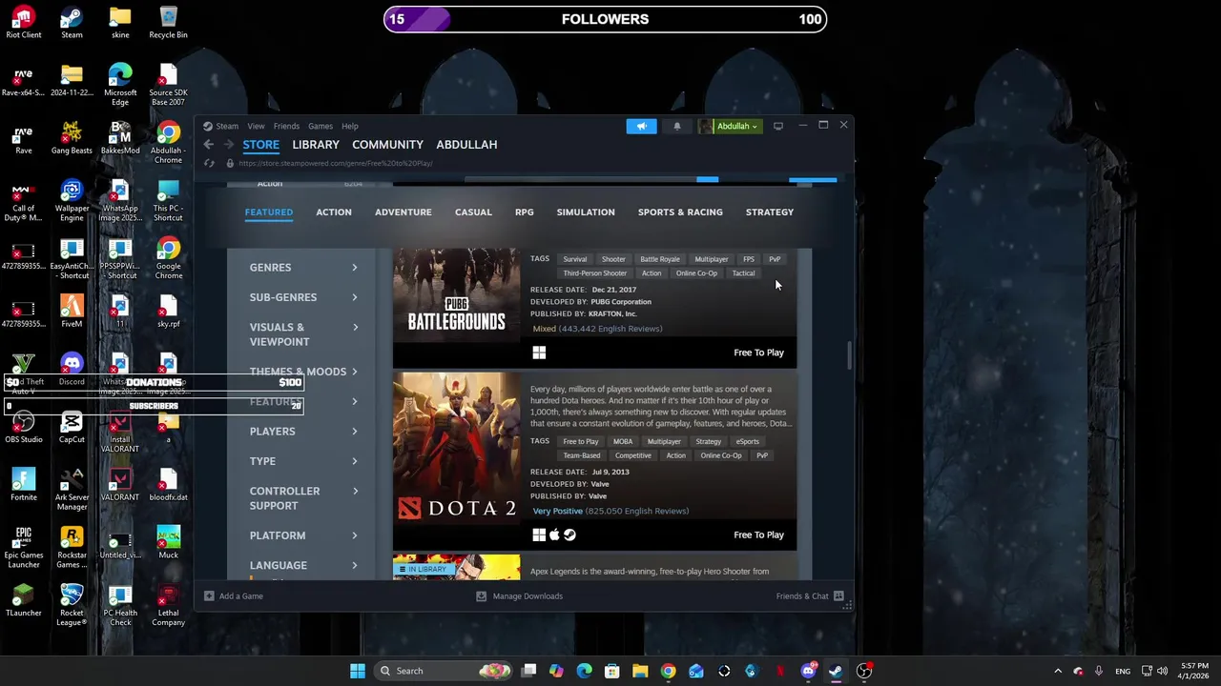Expand the Sub-Genres filter section
This screenshot has height=686, width=1221.
click(303, 297)
